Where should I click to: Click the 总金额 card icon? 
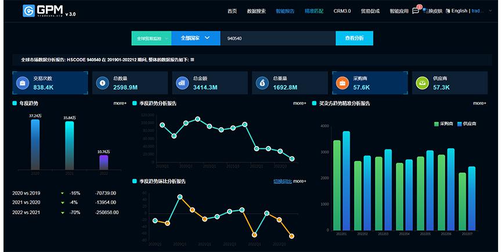click(181, 83)
